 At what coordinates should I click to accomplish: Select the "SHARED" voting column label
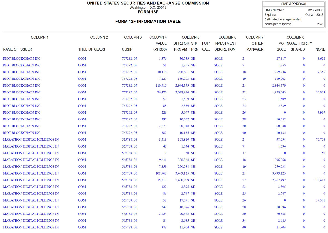(x=298, y=49)
